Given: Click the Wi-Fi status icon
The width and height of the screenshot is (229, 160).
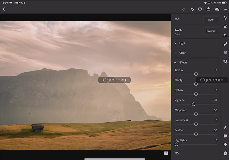Looking at the screenshot, I should 205,3.
